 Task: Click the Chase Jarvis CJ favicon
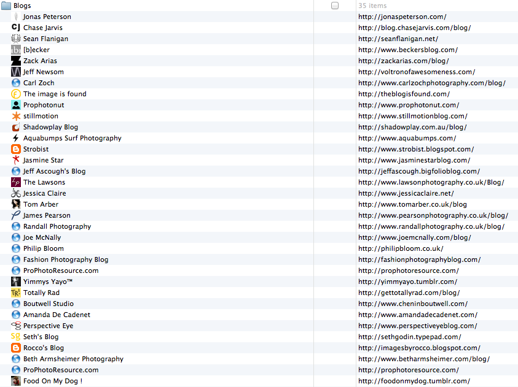point(16,28)
